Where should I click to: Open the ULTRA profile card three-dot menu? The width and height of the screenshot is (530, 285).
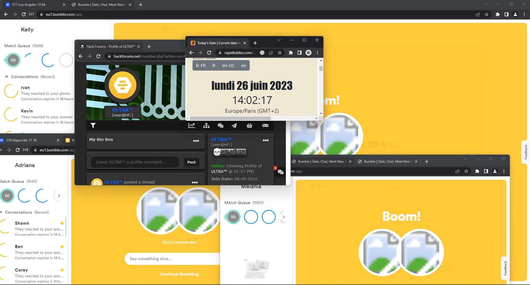click(x=266, y=140)
